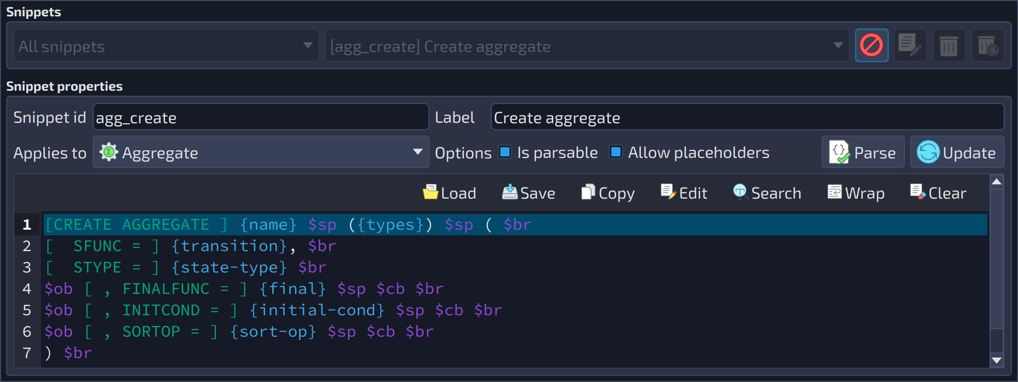The width and height of the screenshot is (1018, 382).
Task: Click the scroll up arrow of code editor
Action: (997, 181)
